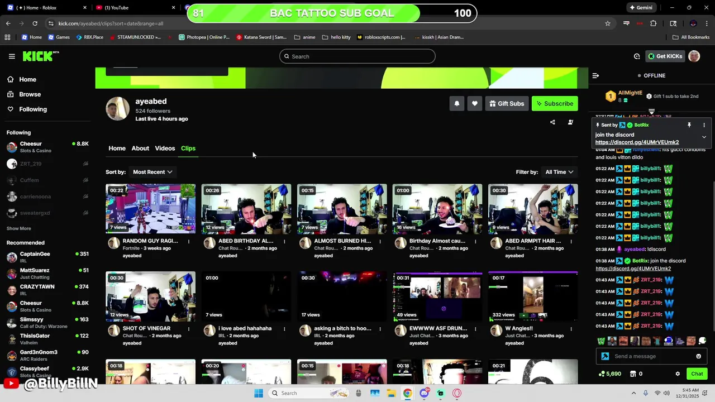Open File Explorer from the taskbar
The height and width of the screenshot is (402, 715).
pos(391,393)
